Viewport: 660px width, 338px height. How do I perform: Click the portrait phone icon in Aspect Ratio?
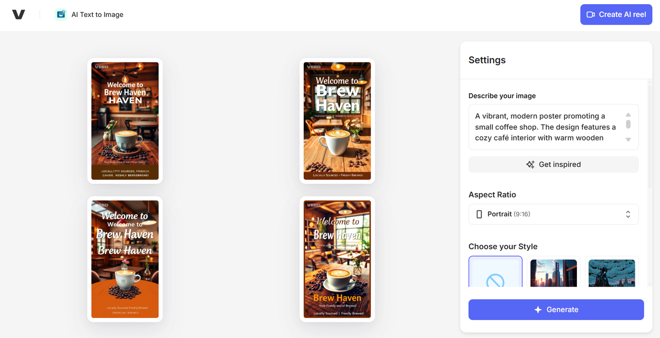click(479, 214)
